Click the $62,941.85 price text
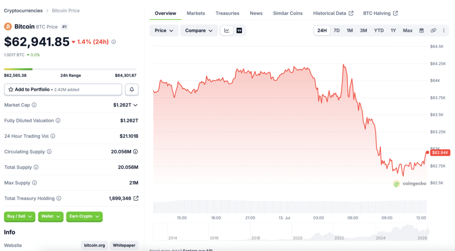Screen dimensions: 455x251 click(x=37, y=42)
